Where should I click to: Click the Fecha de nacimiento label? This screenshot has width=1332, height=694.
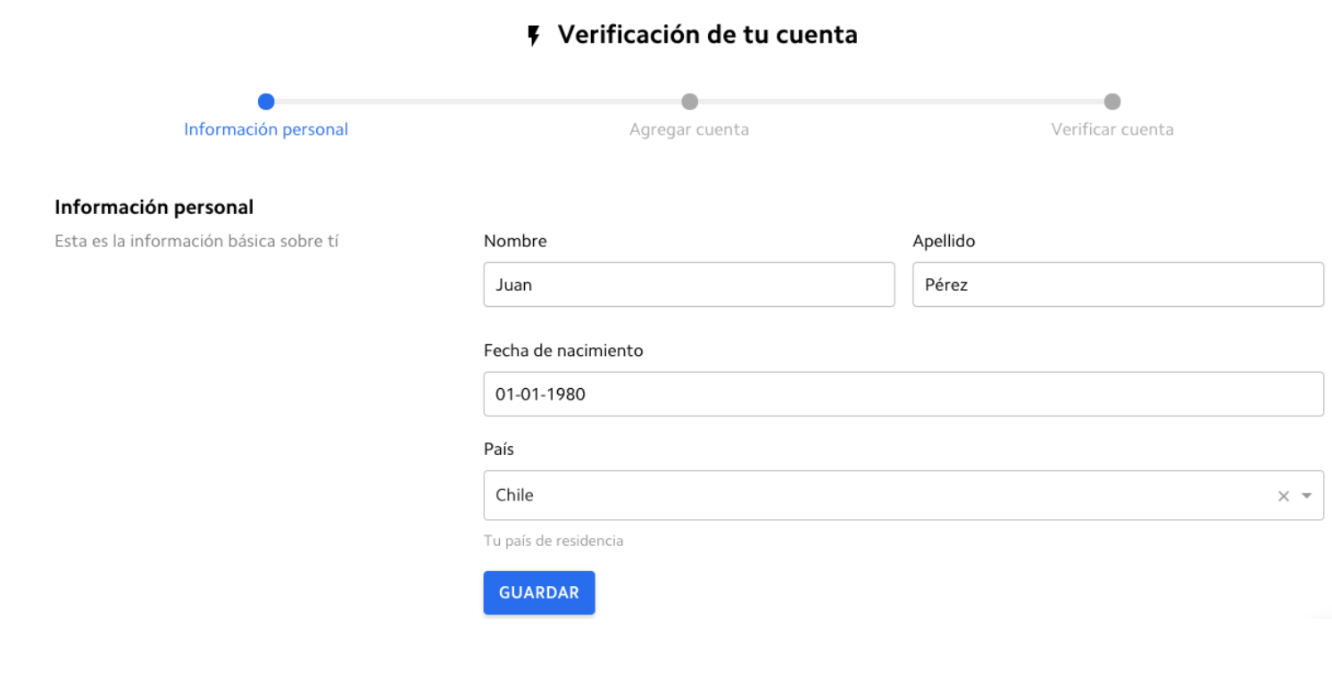pyautogui.click(x=563, y=351)
